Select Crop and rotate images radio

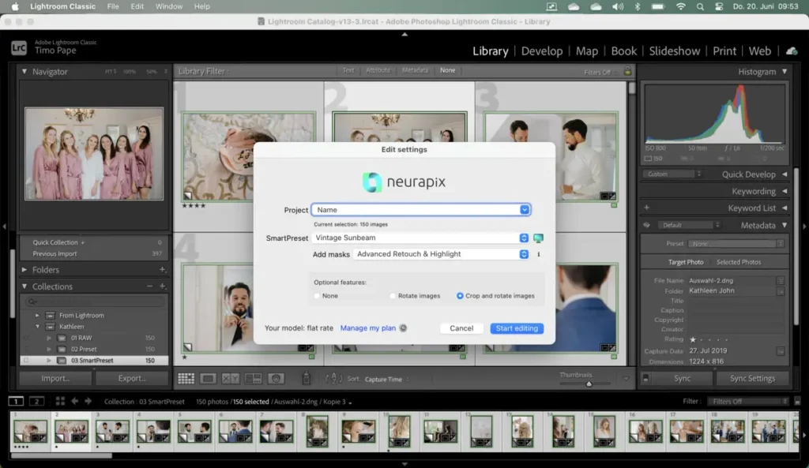[x=460, y=296]
